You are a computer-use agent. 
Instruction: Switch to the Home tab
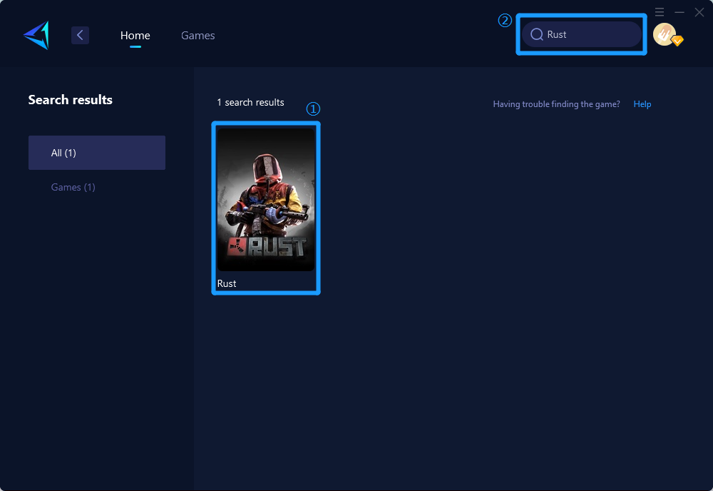click(x=135, y=35)
